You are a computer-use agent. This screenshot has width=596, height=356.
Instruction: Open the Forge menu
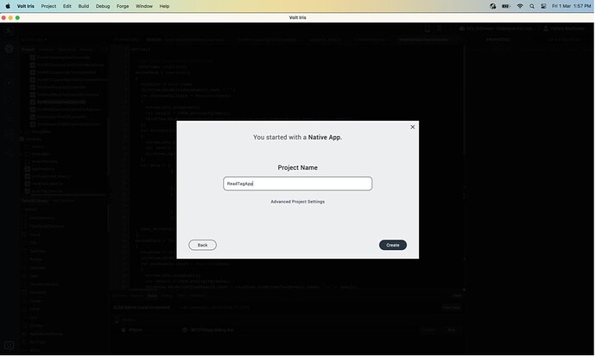pyautogui.click(x=123, y=6)
